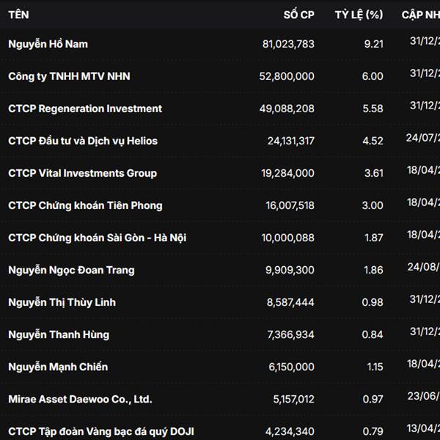The image size is (440, 440).
Task: Select the name Nguyễn Mạnh Chiến
Action: (58, 367)
